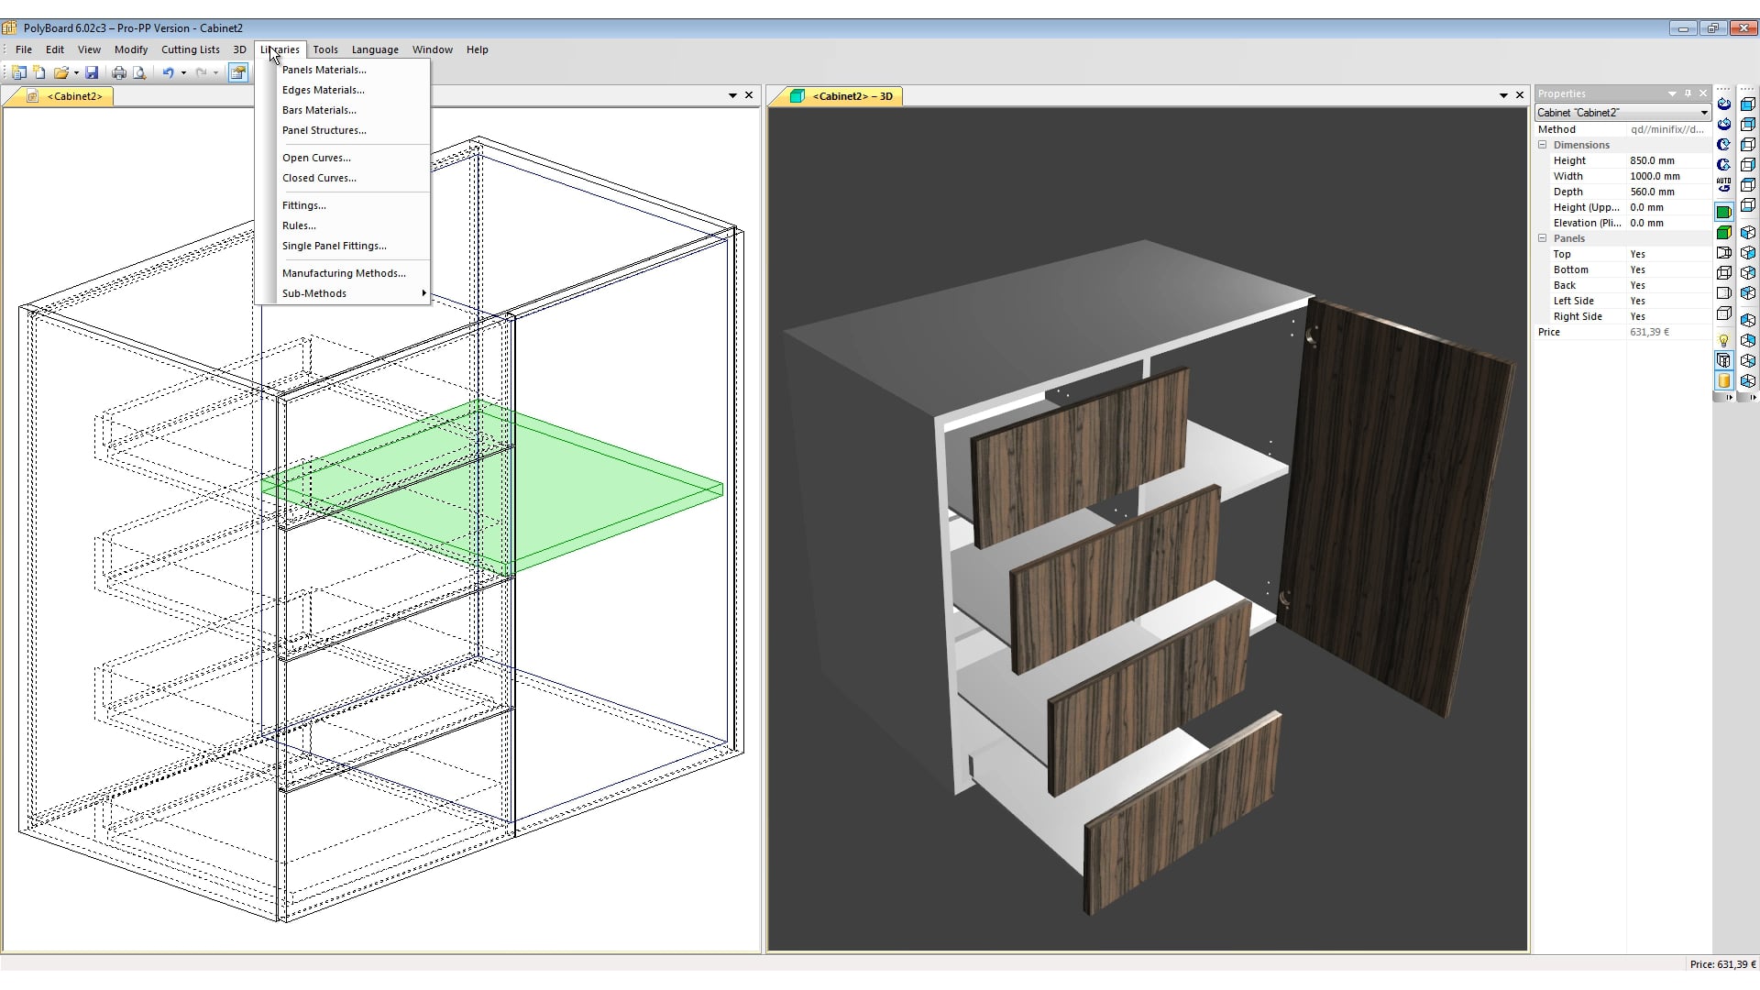Undo the last action

pyautogui.click(x=169, y=72)
